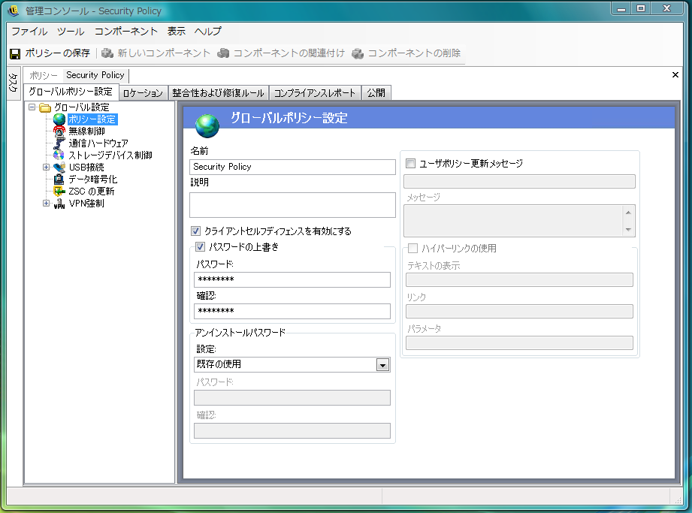The width and height of the screenshot is (692, 513).
Task: Click message box scroll down arrow
Action: (628, 229)
